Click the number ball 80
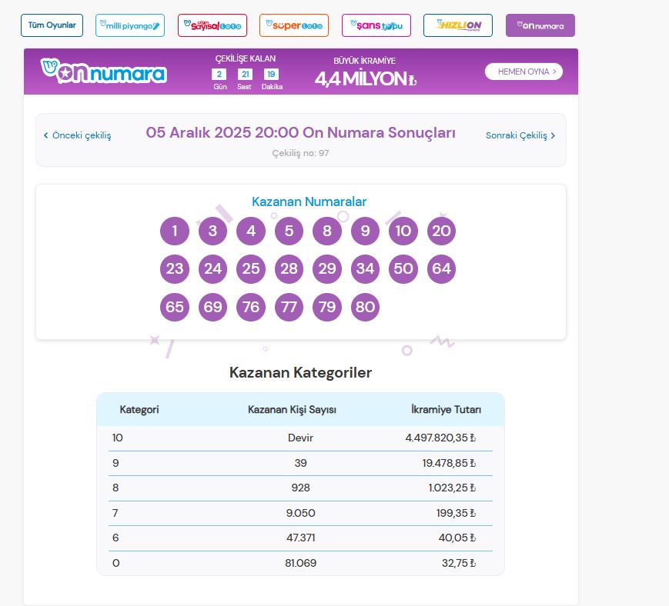The height and width of the screenshot is (606, 669). point(365,306)
